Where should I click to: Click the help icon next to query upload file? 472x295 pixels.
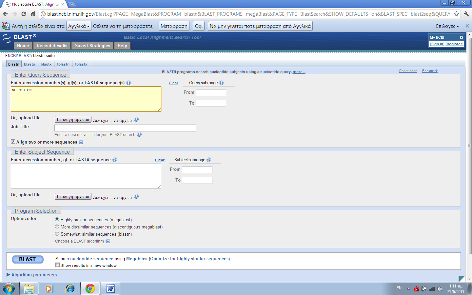(136, 120)
